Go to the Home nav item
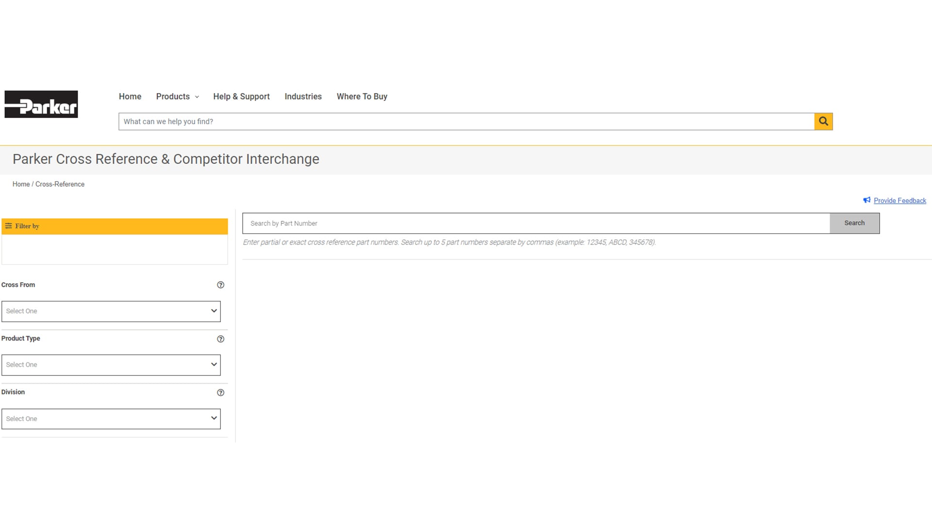The height and width of the screenshot is (524, 932). tap(130, 97)
